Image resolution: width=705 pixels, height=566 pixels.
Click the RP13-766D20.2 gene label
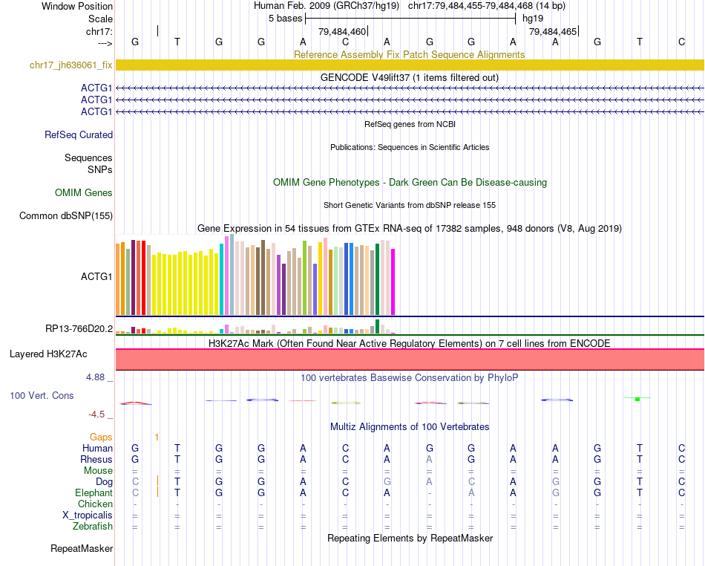pyautogui.click(x=79, y=328)
